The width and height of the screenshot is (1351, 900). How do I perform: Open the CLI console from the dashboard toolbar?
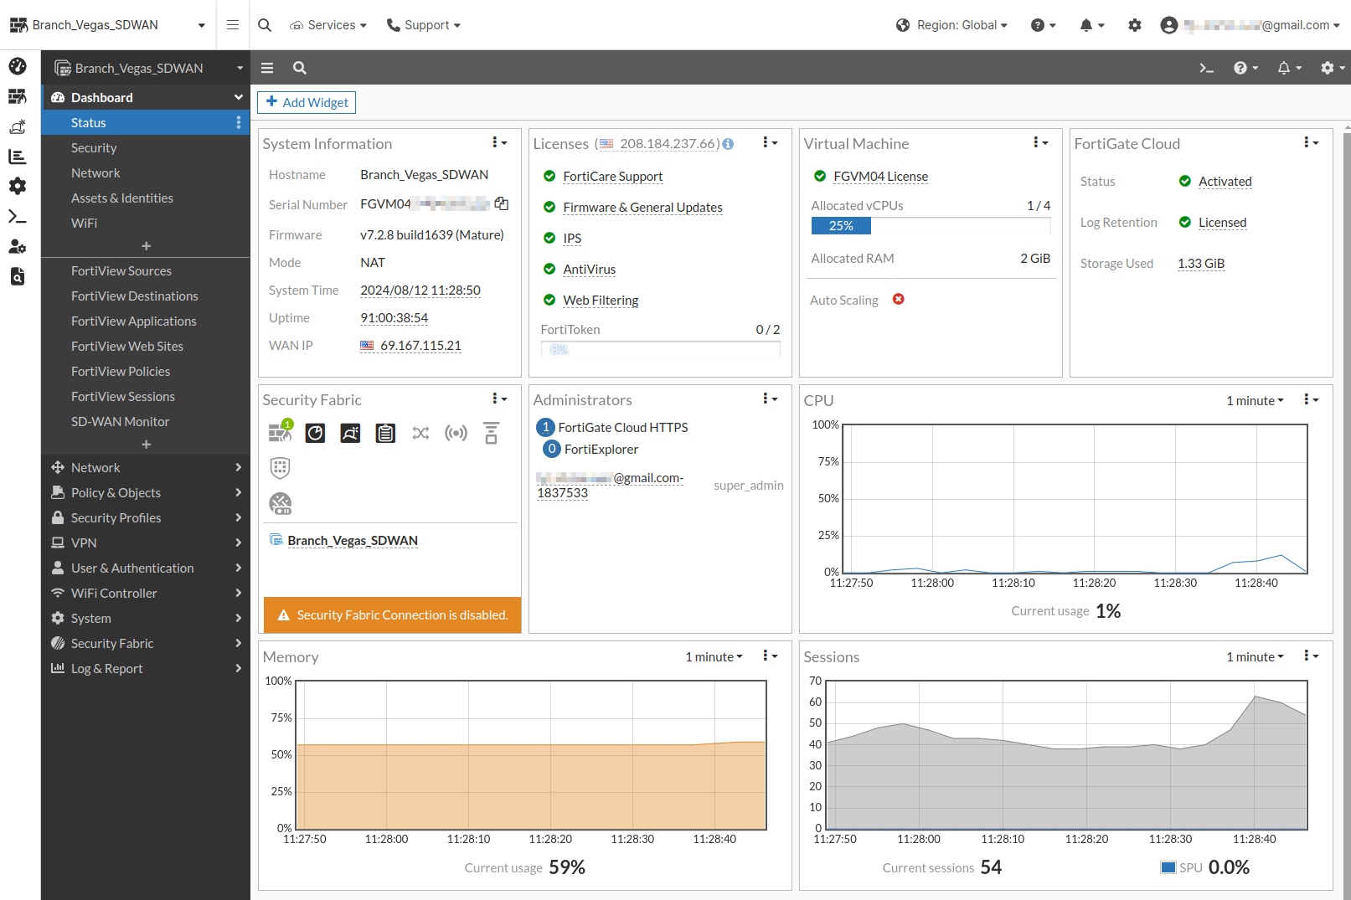coord(1206,68)
